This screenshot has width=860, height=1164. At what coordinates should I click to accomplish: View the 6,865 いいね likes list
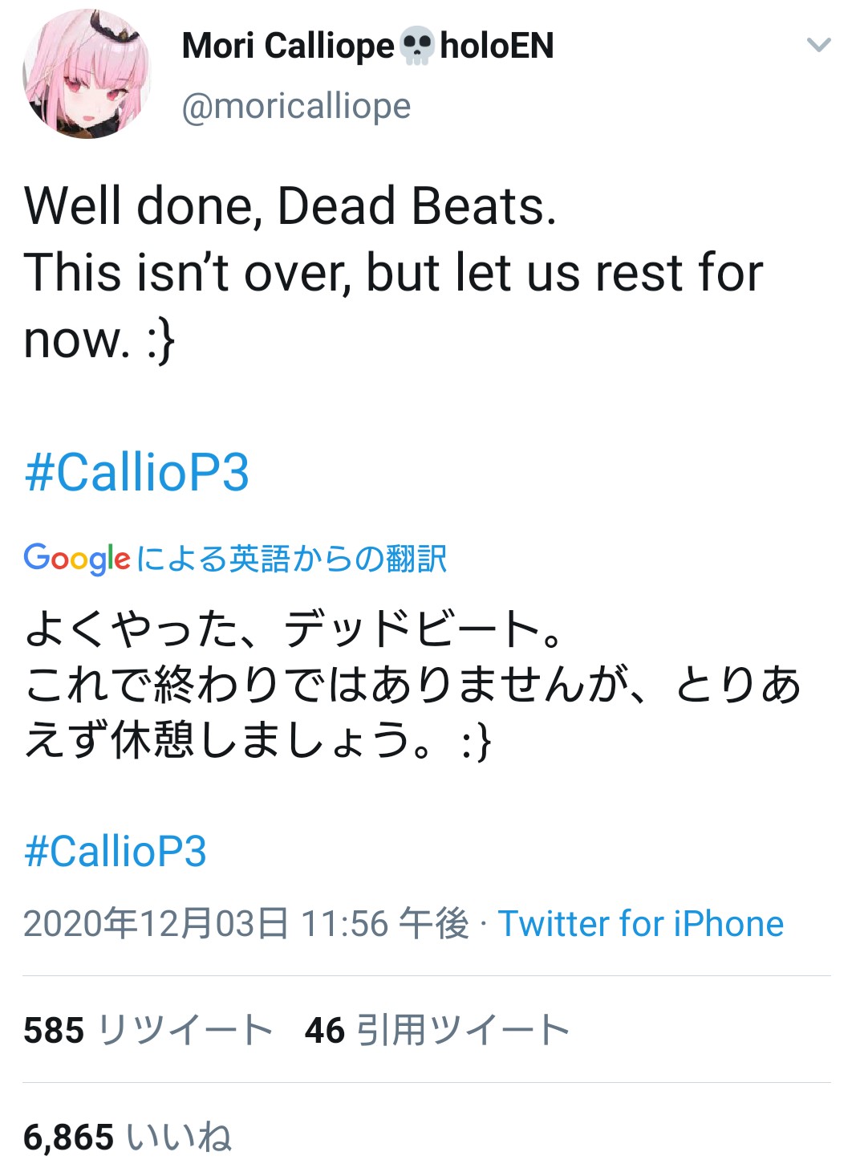[128, 1137]
